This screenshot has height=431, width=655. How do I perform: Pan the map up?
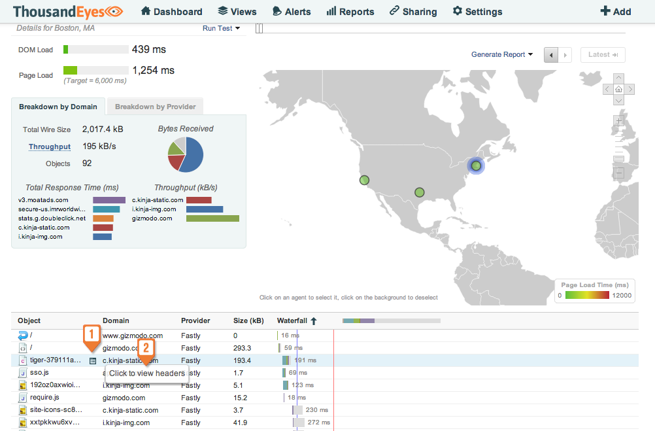[x=618, y=78]
